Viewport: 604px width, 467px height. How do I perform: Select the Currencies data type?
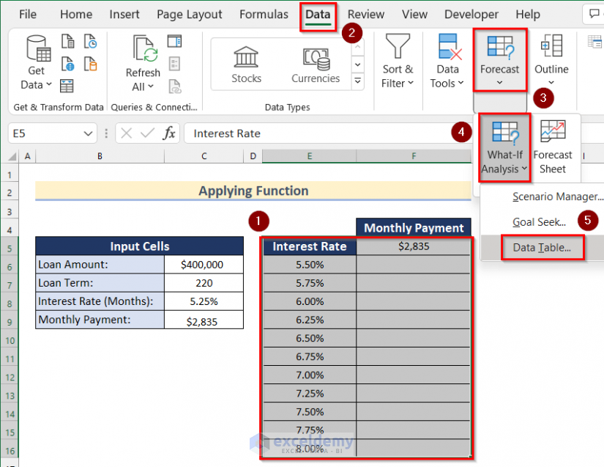click(x=316, y=65)
